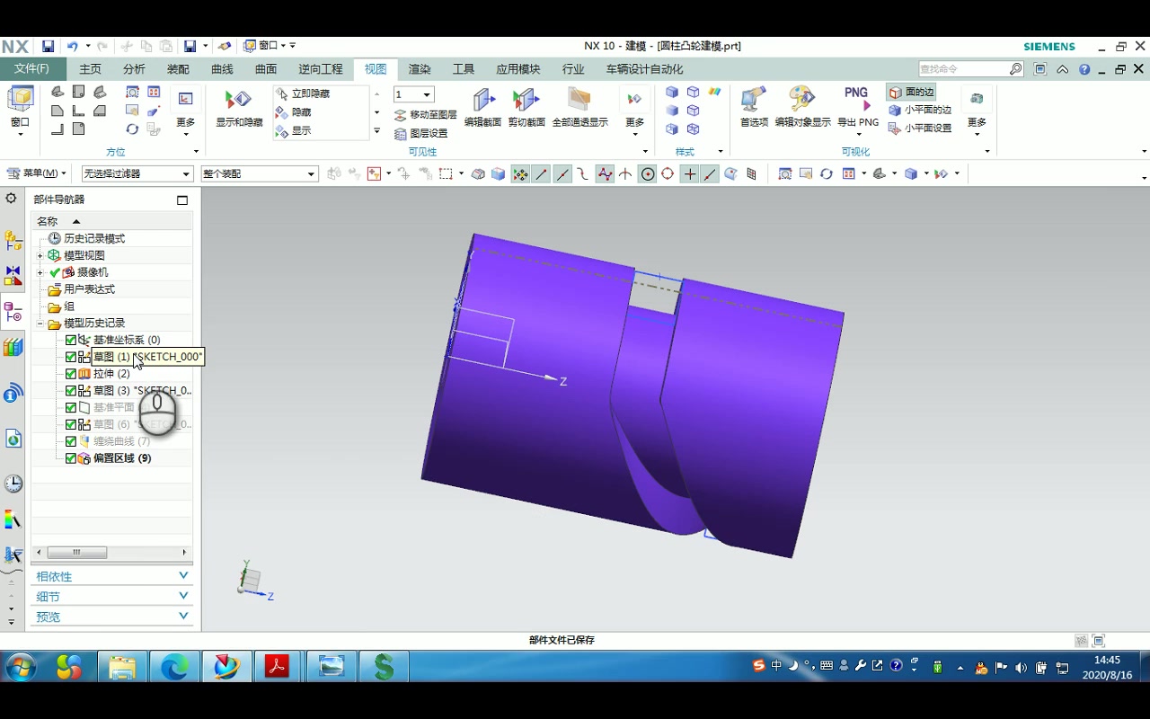Viewport: 1150px width, 719px height.
Task: Toggle checkbox for 拉伸 (2)
Action: pos(71,374)
